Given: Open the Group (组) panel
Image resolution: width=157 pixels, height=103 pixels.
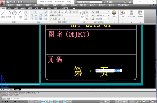Looking at the screenshot, I should pos(123,14).
